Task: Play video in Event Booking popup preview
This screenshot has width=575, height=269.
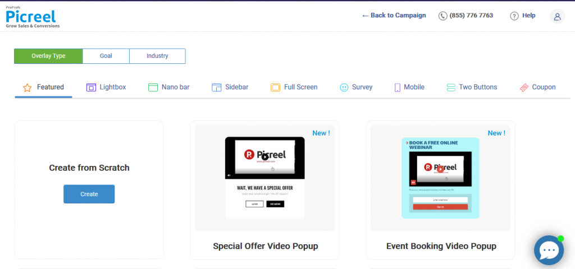Action: point(440,169)
